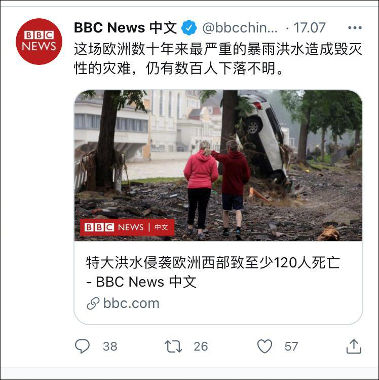379x380 pixels.
Task: Click the flood photo thumbnail
Action: pos(218,165)
